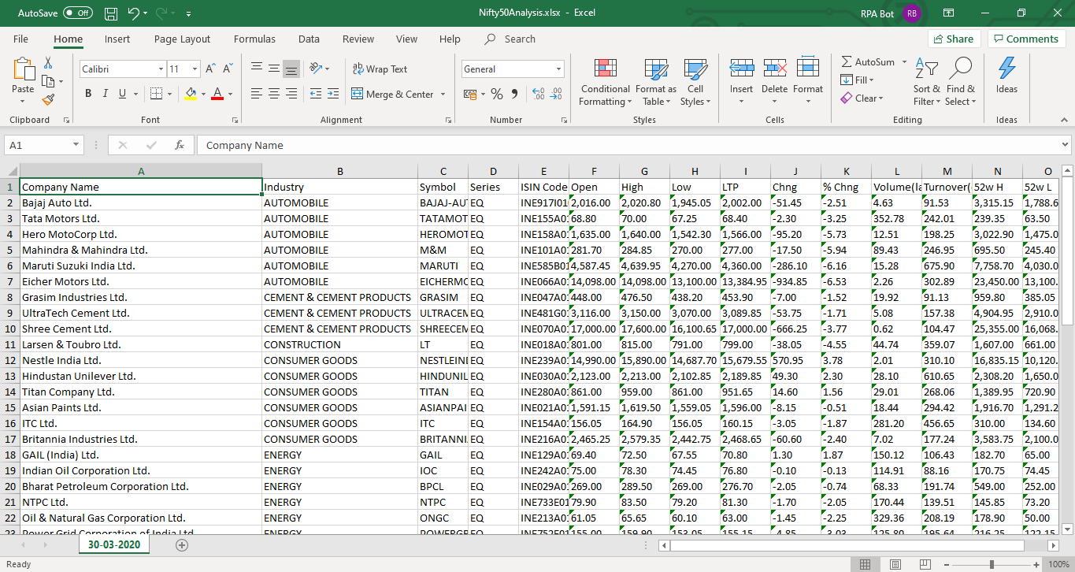1075x572 pixels.
Task: Select the 30-03-2020 sheet tab
Action: point(114,544)
